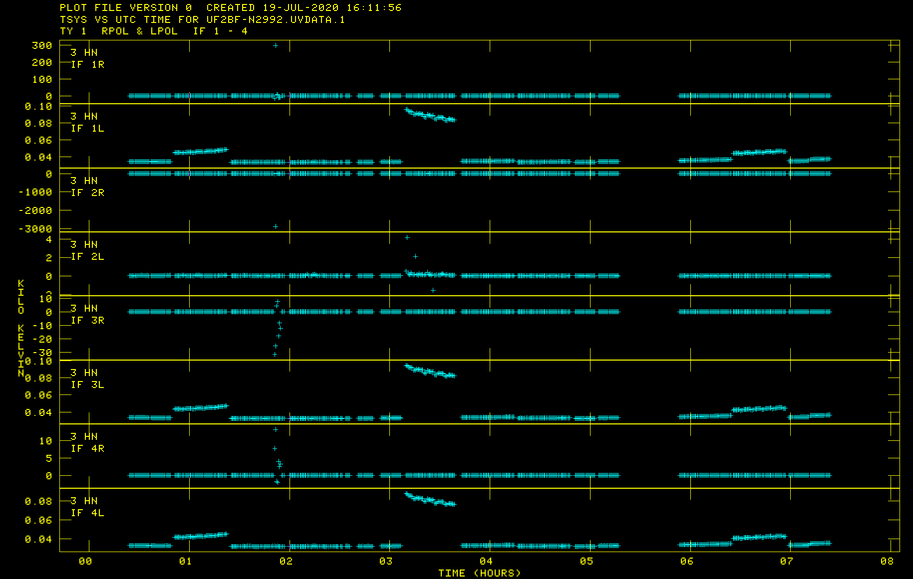Select the 04 hour tick label
913x579 pixels.
(486, 561)
